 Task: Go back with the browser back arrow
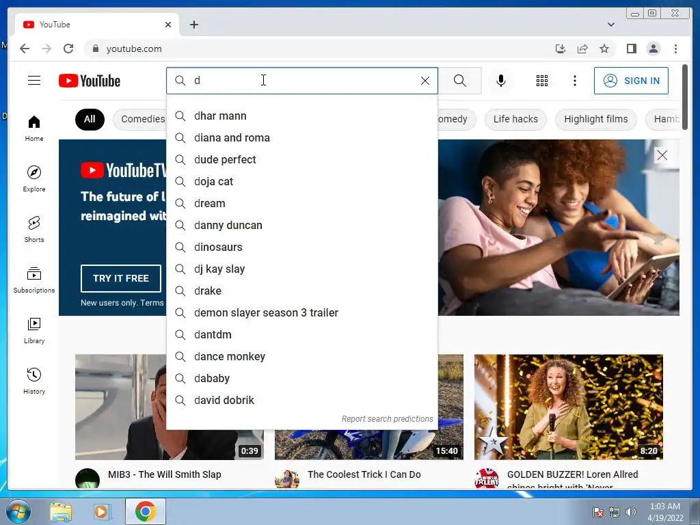pyautogui.click(x=25, y=49)
